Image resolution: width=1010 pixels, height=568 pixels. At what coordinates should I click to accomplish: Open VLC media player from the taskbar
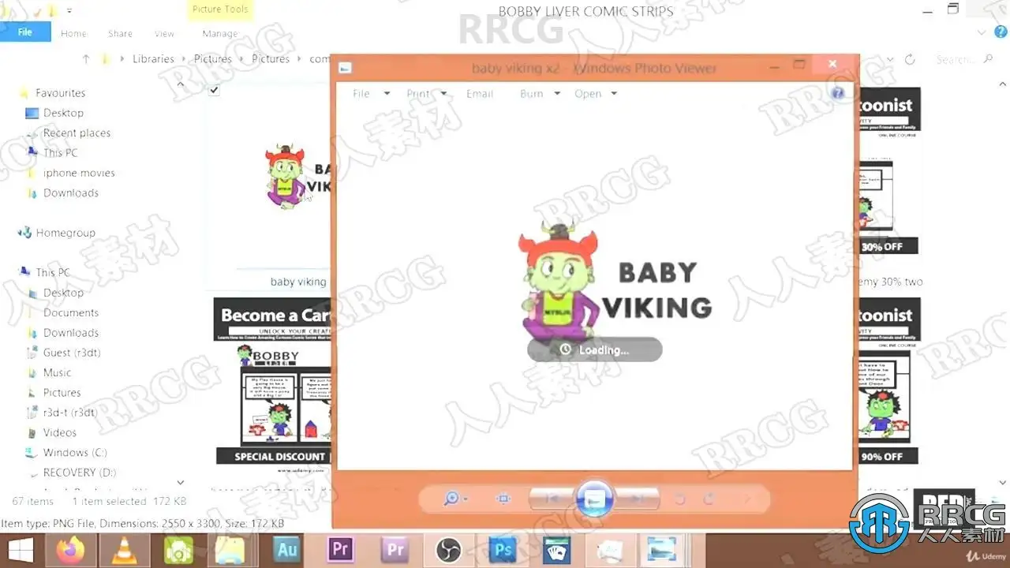coord(124,550)
